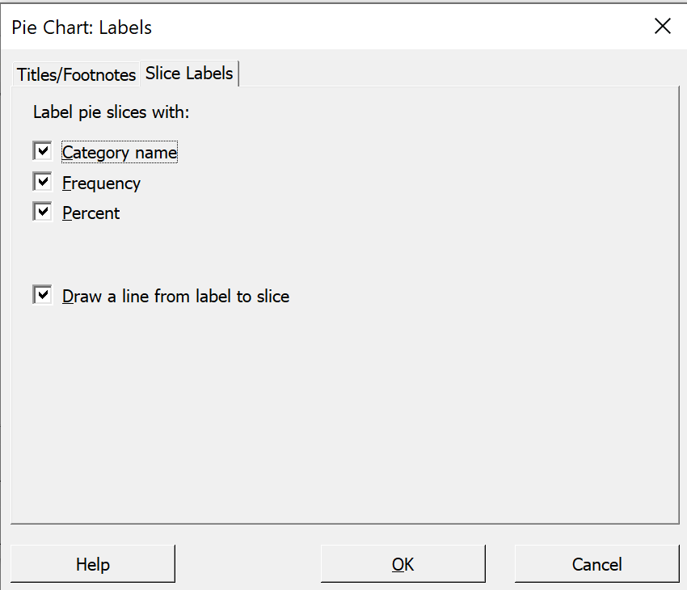Screen dimensions: 687x590
Task: Click 'Draw a line from label to slice' text
Action: pos(175,296)
